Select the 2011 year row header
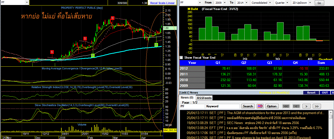Image resolution: width=334 pixels, height=139 pixels. click(x=192, y=74)
